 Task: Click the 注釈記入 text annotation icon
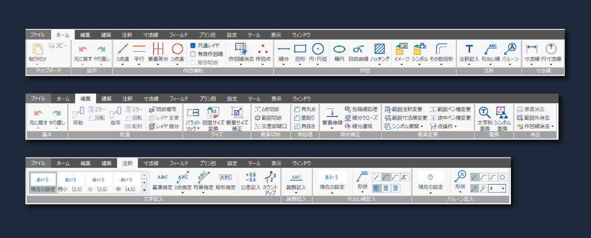(x=469, y=48)
